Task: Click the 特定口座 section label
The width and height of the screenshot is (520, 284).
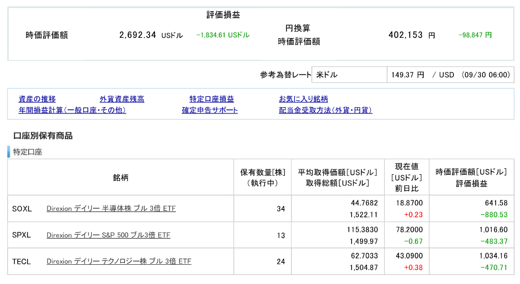Action: click(x=28, y=152)
